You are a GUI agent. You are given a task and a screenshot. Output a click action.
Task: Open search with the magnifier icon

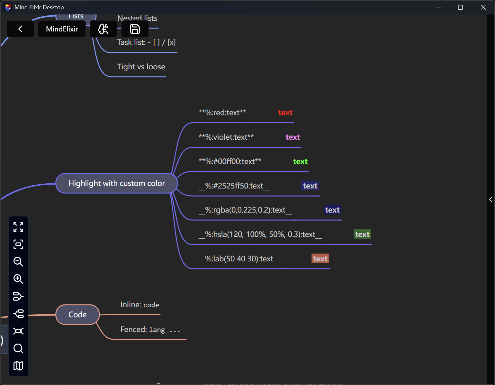pyautogui.click(x=18, y=348)
